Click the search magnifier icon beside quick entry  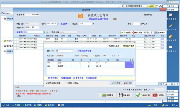44,32
